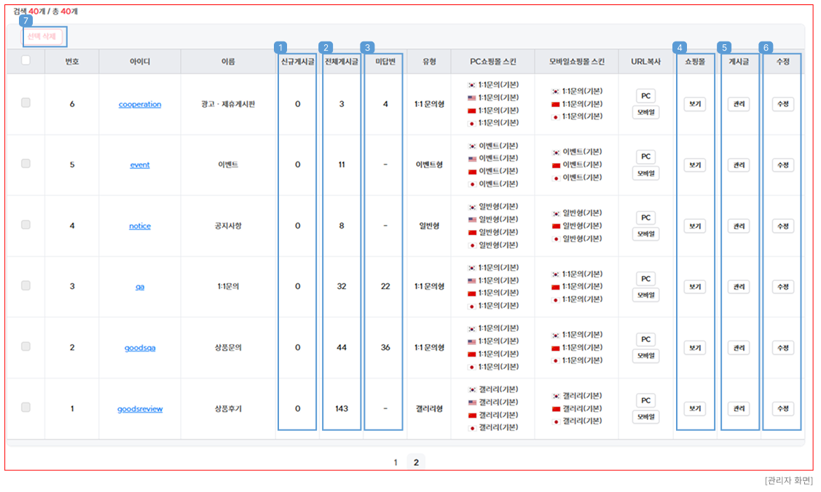821x492 pixels.
Task: Check the cooperation row checkbox
Action: pyautogui.click(x=25, y=103)
